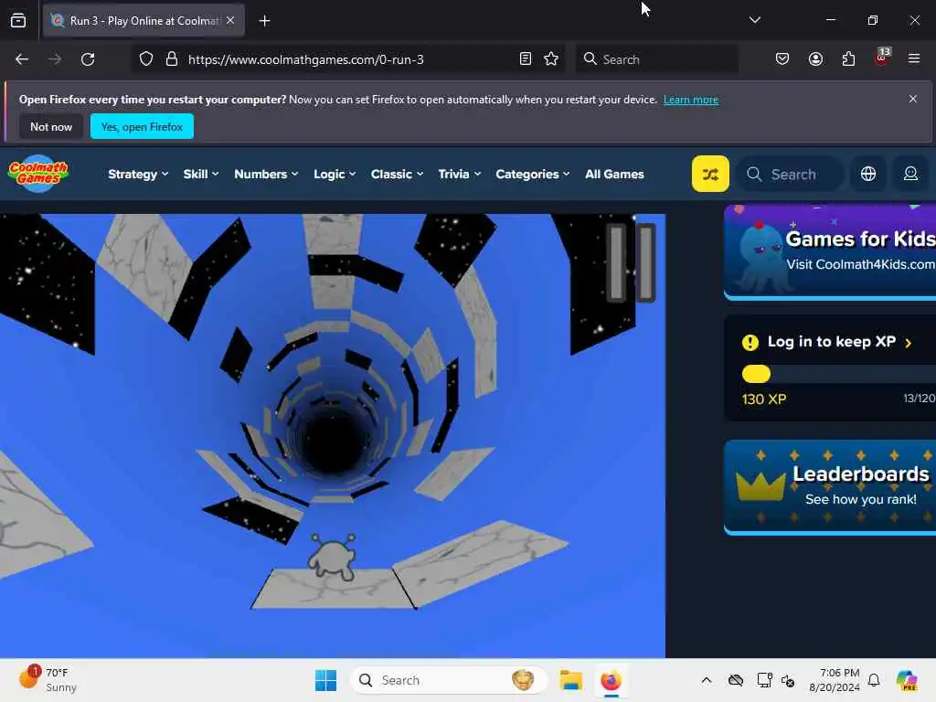Click the yellow random game shuffle button
The height and width of the screenshot is (702, 936).
tap(709, 174)
